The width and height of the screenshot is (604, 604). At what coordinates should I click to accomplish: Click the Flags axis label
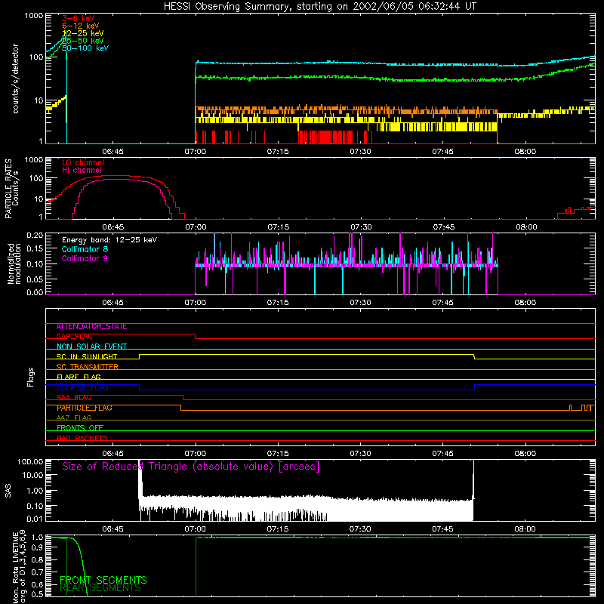(30, 377)
